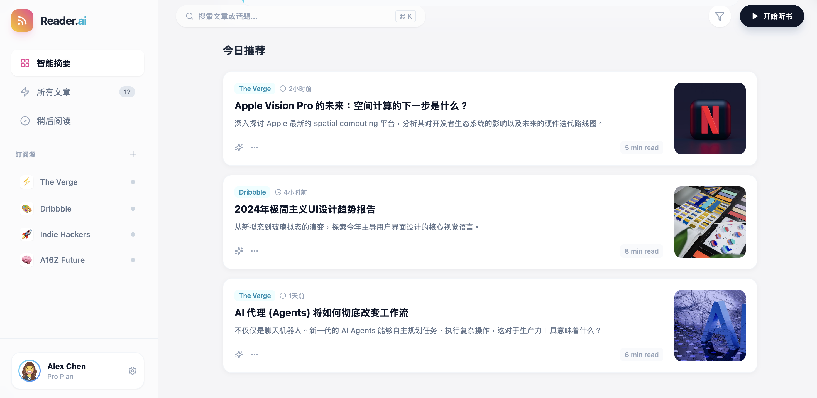This screenshot has width=817, height=398.
Task: Toggle unread dot for A16Z Future feed
Action: [133, 260]
